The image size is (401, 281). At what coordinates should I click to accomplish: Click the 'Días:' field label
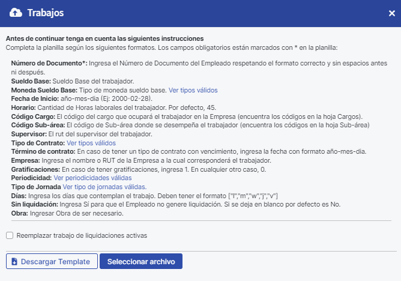pyautogui.click(x=19, y=196)
